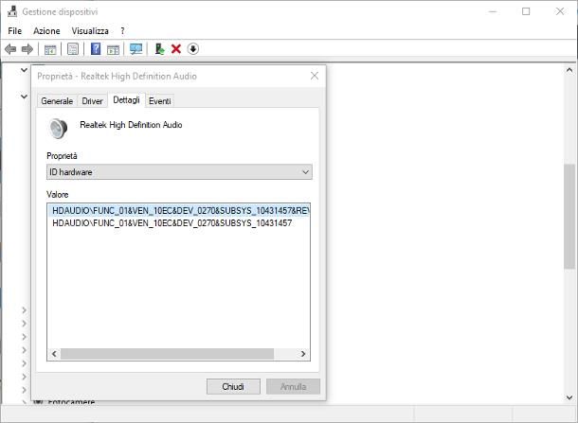Click the Realtek speaker device icon
578x423 pixels.
click(x=58, y=129)
